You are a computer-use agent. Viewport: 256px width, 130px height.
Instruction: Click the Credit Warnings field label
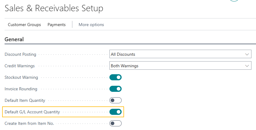[x=20, y=66]
